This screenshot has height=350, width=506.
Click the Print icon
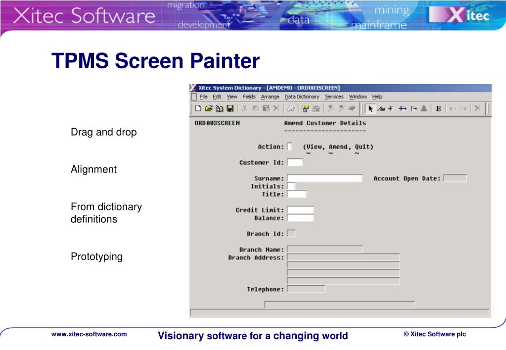[x=291, y=108]
